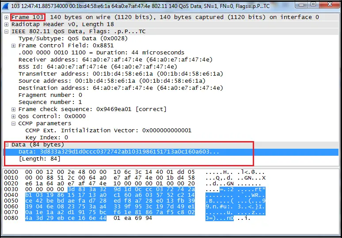Select the Duration: 44 microseconds row
This screenshot has width=342, height=238.
(x=171, y=53)
